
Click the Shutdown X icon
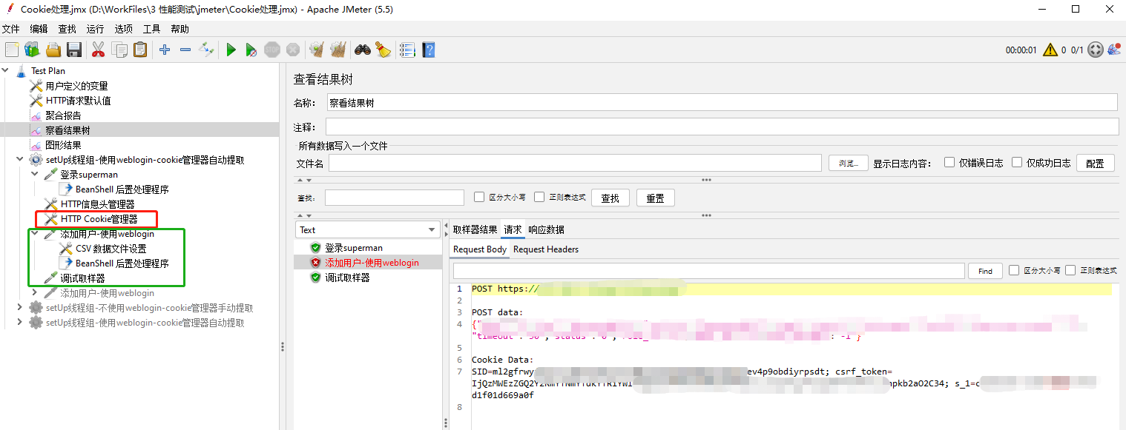[x=293, y=50]
